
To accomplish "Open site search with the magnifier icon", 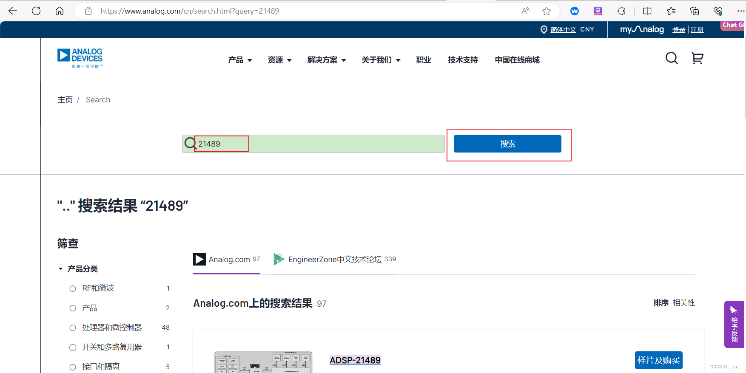I will click(672, 58).
